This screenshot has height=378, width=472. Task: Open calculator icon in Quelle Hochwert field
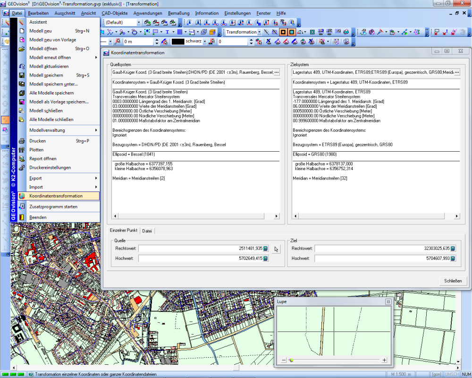(x=265, y=258)
